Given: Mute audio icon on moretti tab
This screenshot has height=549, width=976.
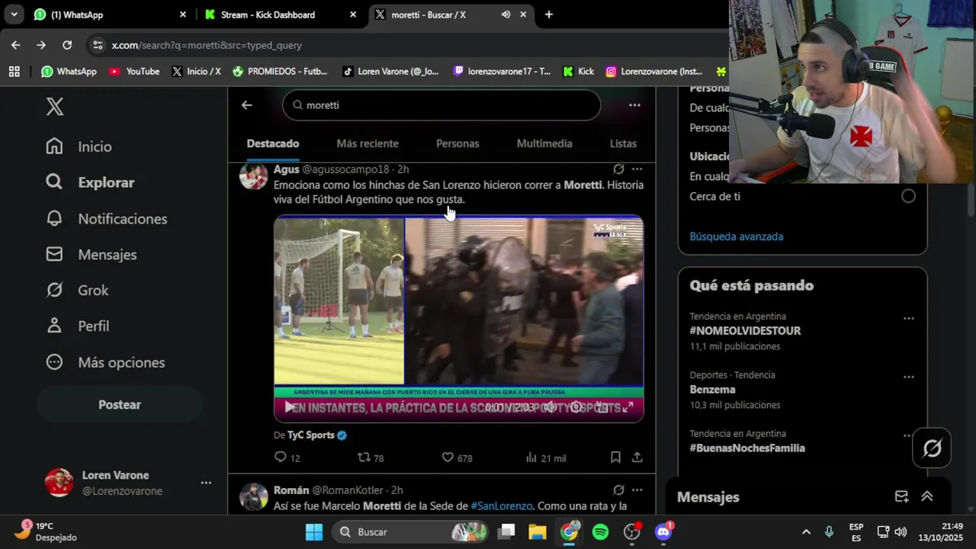Looking at the screenshot, I should (506, 14).
